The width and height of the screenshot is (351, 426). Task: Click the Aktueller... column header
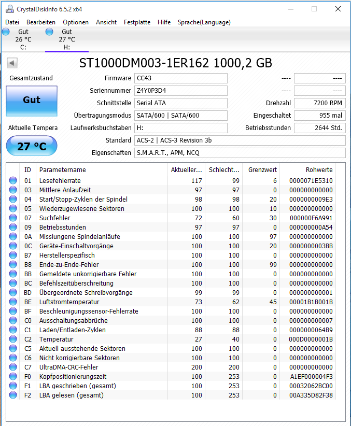(x=187, y=170)
